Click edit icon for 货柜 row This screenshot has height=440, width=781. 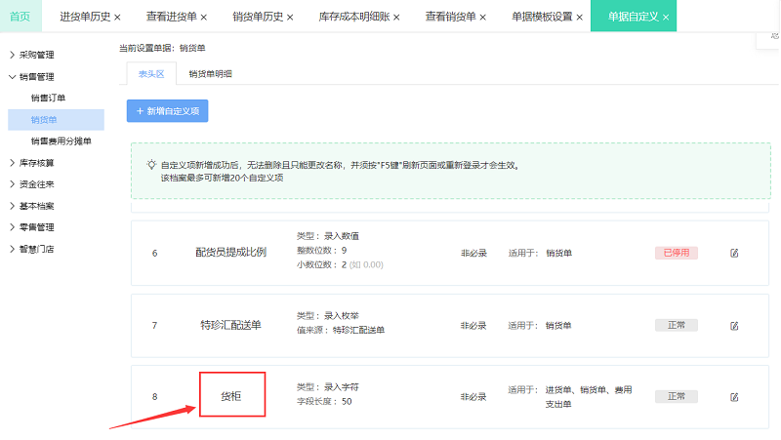click(734, 397)
